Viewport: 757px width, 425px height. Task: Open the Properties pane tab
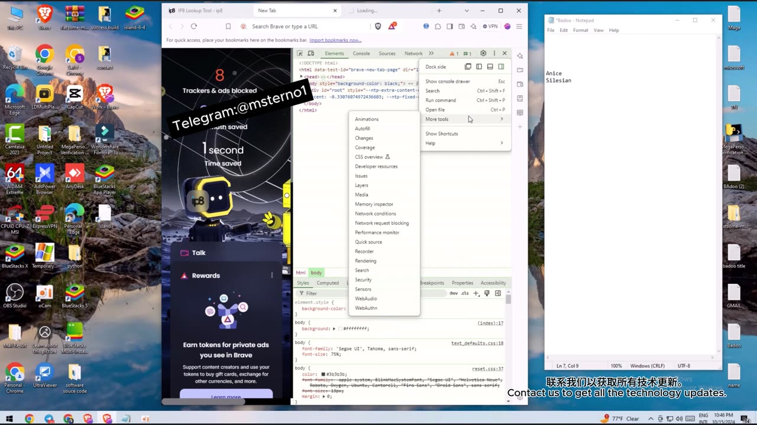[462, 283]
